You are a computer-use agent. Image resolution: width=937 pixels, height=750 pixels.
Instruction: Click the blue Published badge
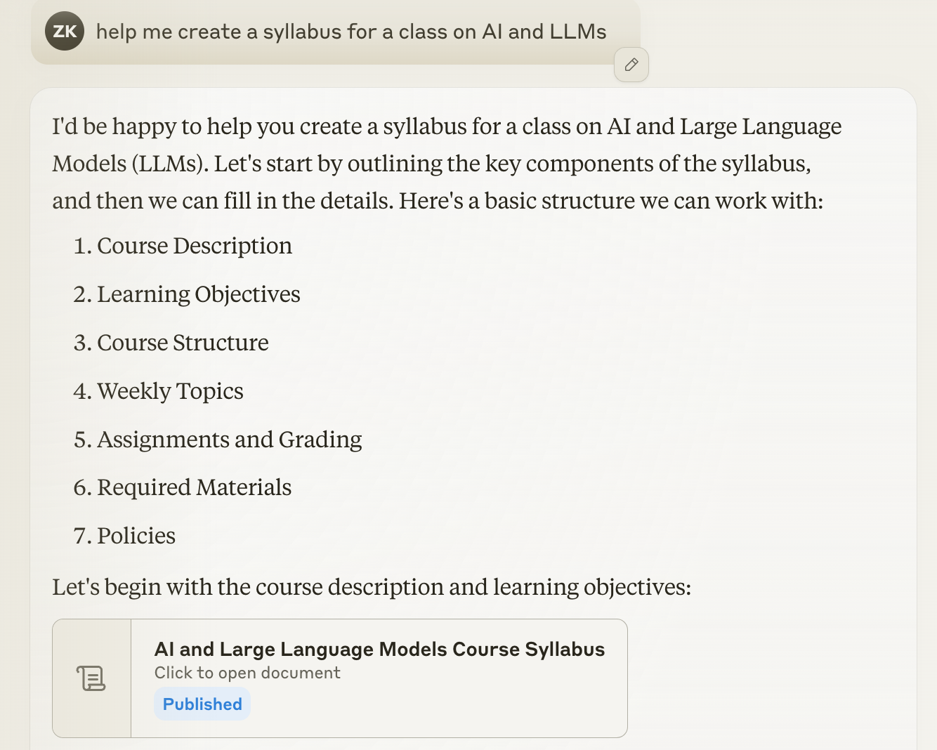[x=202, y=704]
